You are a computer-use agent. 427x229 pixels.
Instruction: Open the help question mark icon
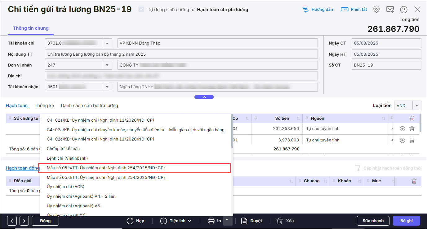click(403, 9)
